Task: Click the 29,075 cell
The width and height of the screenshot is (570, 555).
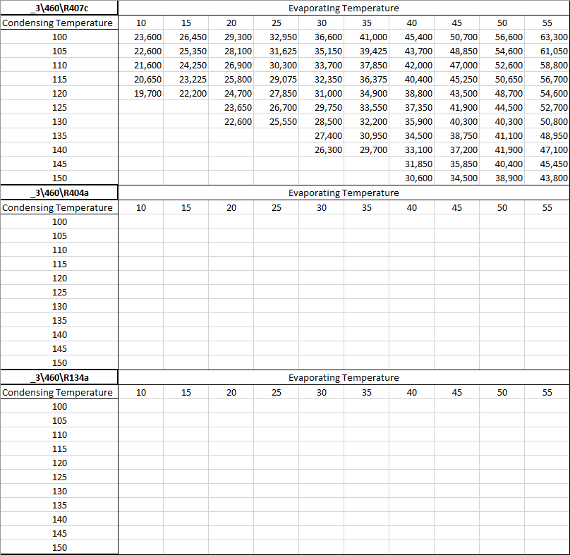Action: [x=276, y=79]
